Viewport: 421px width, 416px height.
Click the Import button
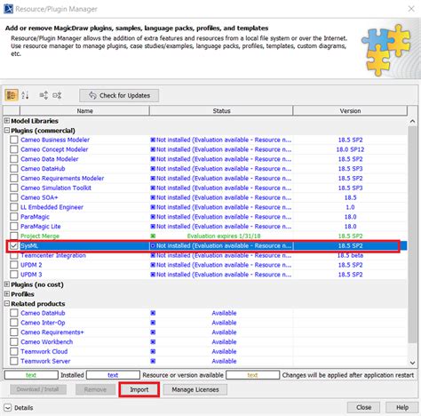[x=139, y=389]
